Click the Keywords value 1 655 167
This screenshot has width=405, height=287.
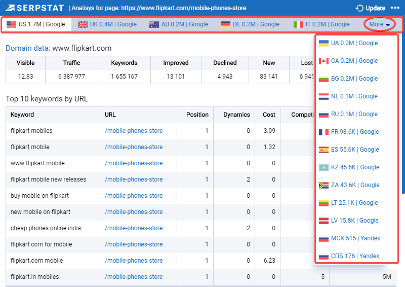point(124,77)
